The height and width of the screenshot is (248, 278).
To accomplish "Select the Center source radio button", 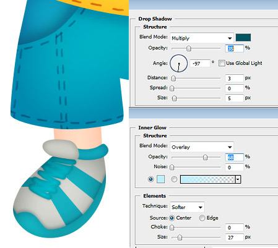I will click(x=172, y=218).
